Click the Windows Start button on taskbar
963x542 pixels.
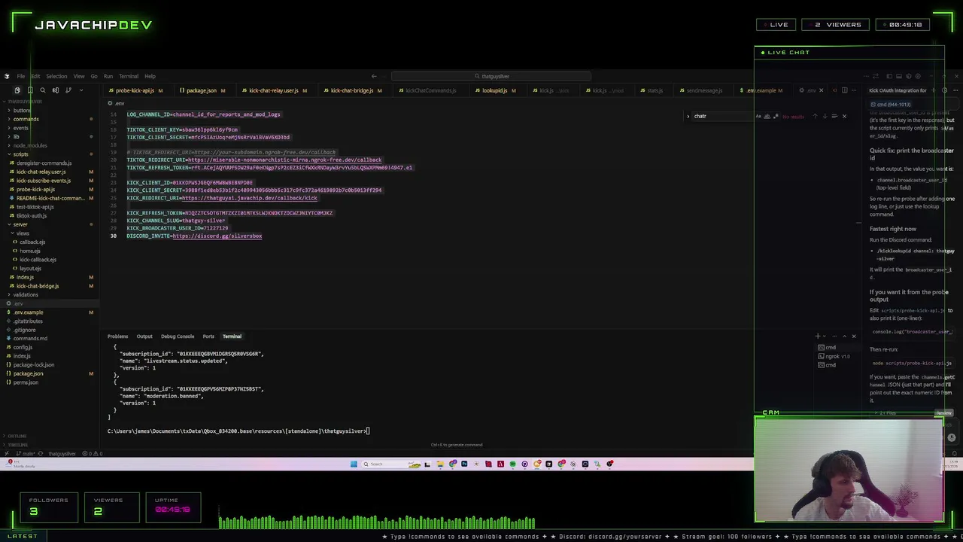354,464
